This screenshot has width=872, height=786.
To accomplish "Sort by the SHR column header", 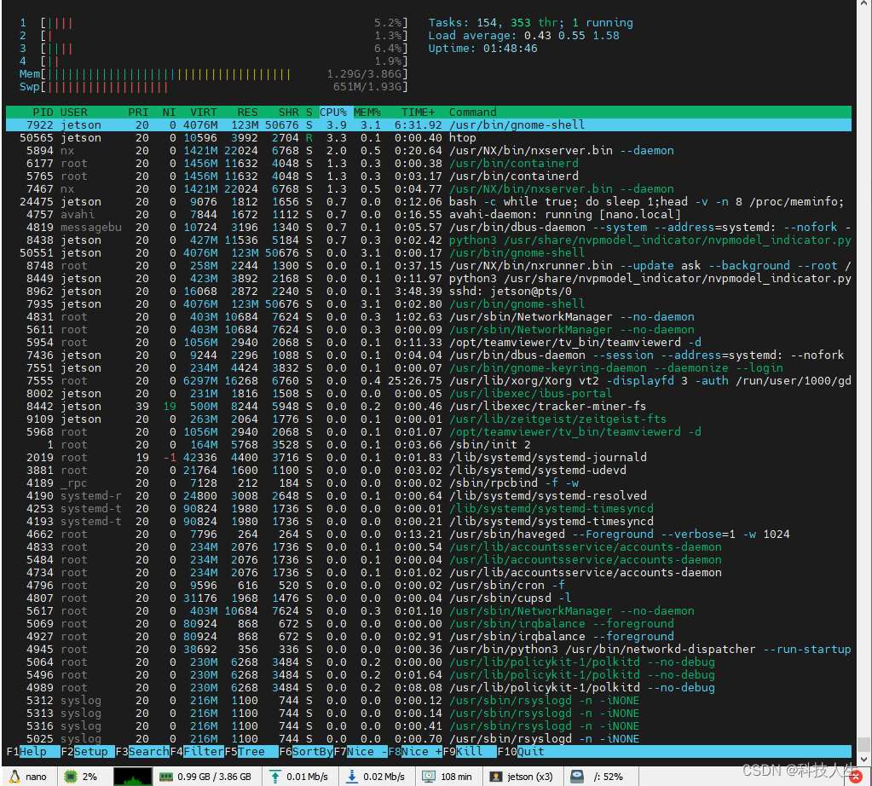I will point(289,112).
